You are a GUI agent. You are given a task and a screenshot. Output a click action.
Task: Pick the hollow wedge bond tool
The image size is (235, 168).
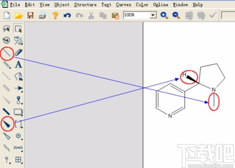pos(6,136)
